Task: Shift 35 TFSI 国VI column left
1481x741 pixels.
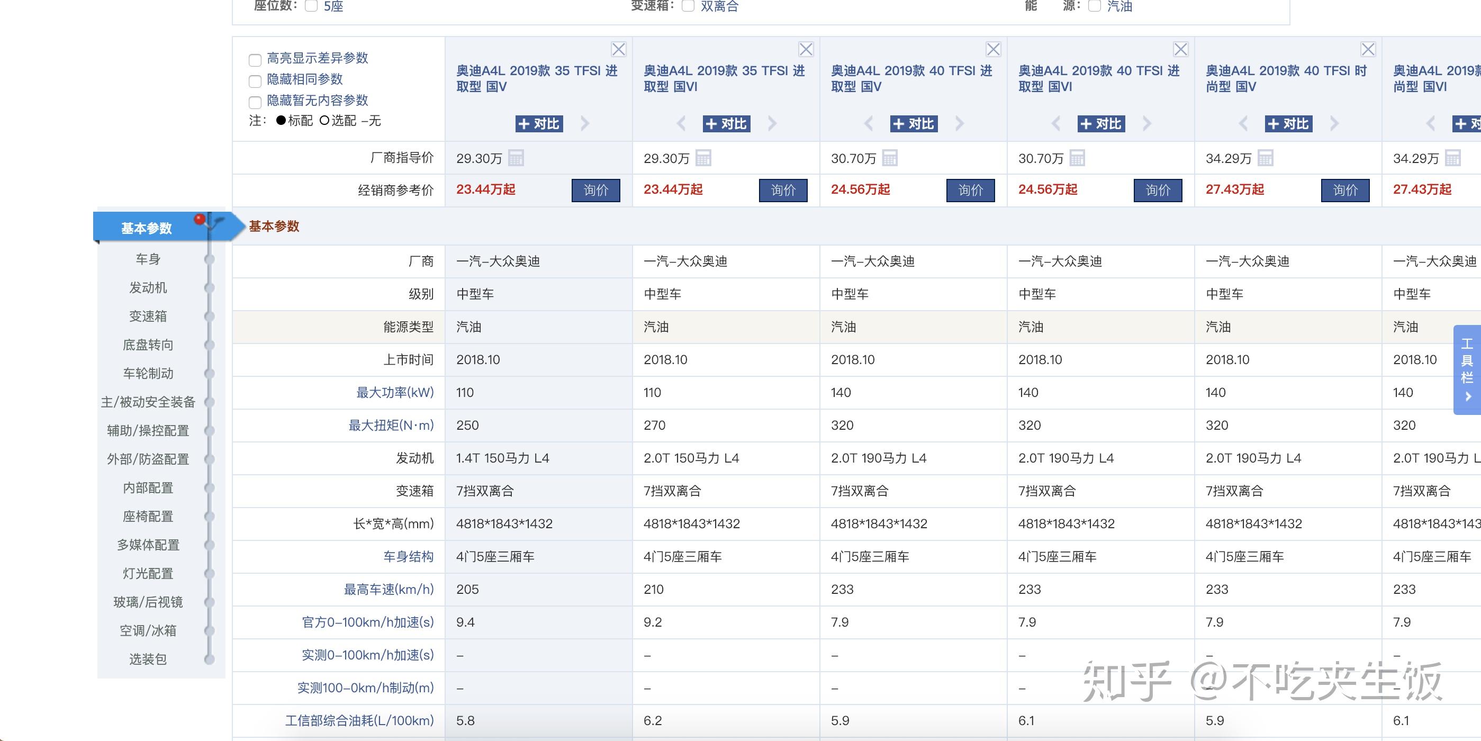Action: (681, 124)
